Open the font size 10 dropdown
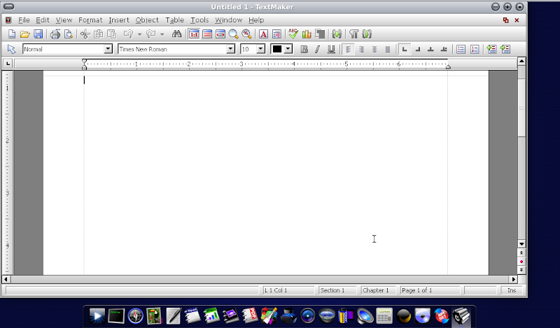 [260, 49]
